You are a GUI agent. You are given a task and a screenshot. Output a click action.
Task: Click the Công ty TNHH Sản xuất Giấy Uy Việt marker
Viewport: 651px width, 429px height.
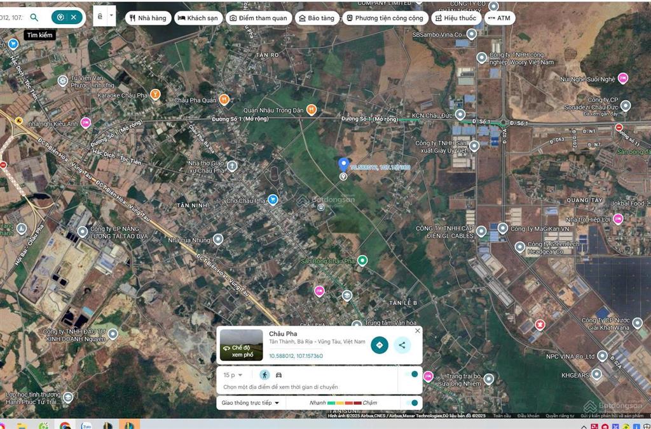click(x=474, y=146)
